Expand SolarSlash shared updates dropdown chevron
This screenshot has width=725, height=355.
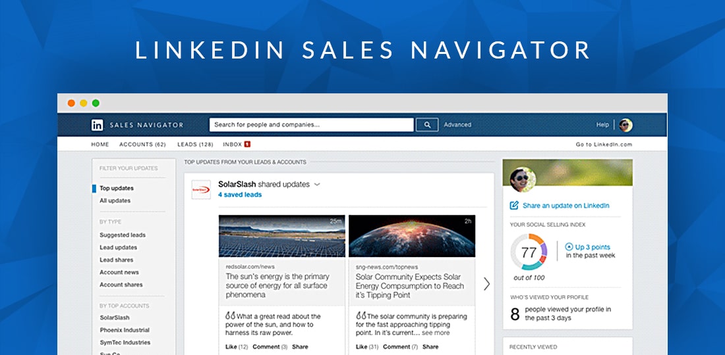tap(317, 185)
